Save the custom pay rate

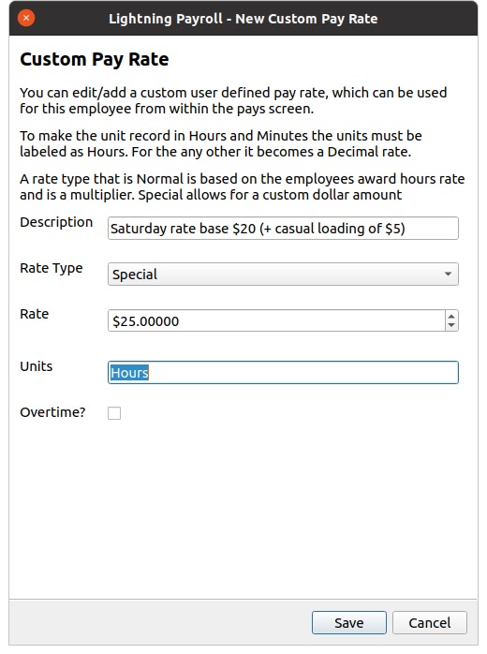coord(349,623)
